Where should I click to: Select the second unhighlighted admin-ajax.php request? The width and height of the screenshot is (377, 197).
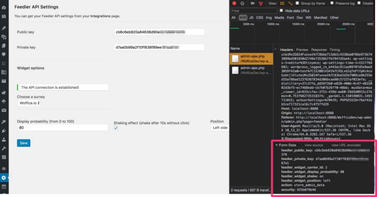pyautogui.click(x=251, y=71)
